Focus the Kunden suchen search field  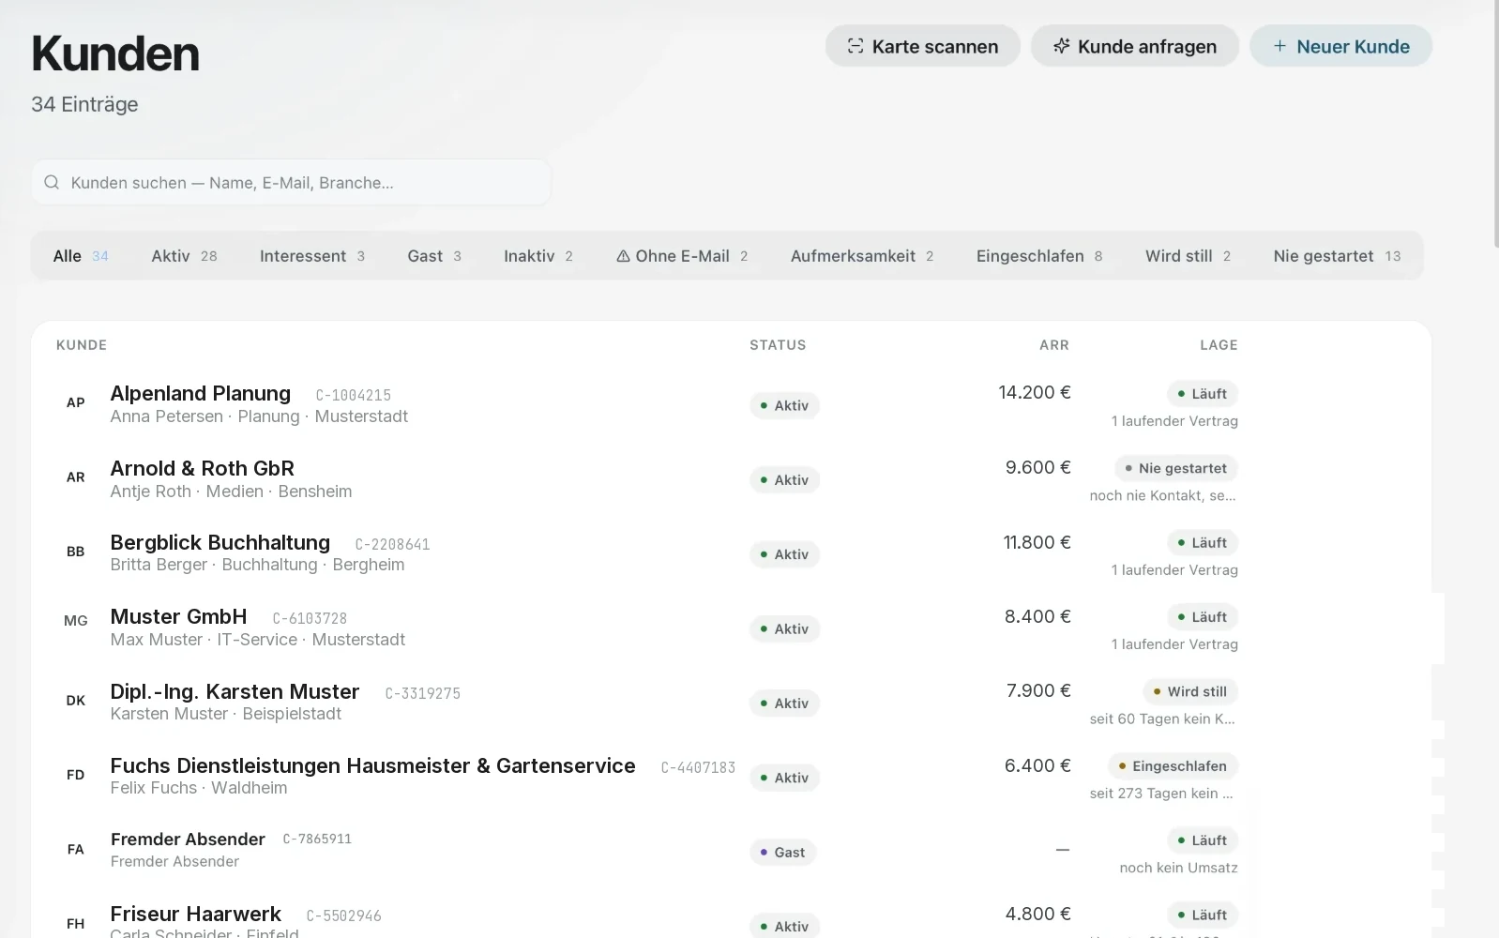pyautogui.click(x=291, y=182)
